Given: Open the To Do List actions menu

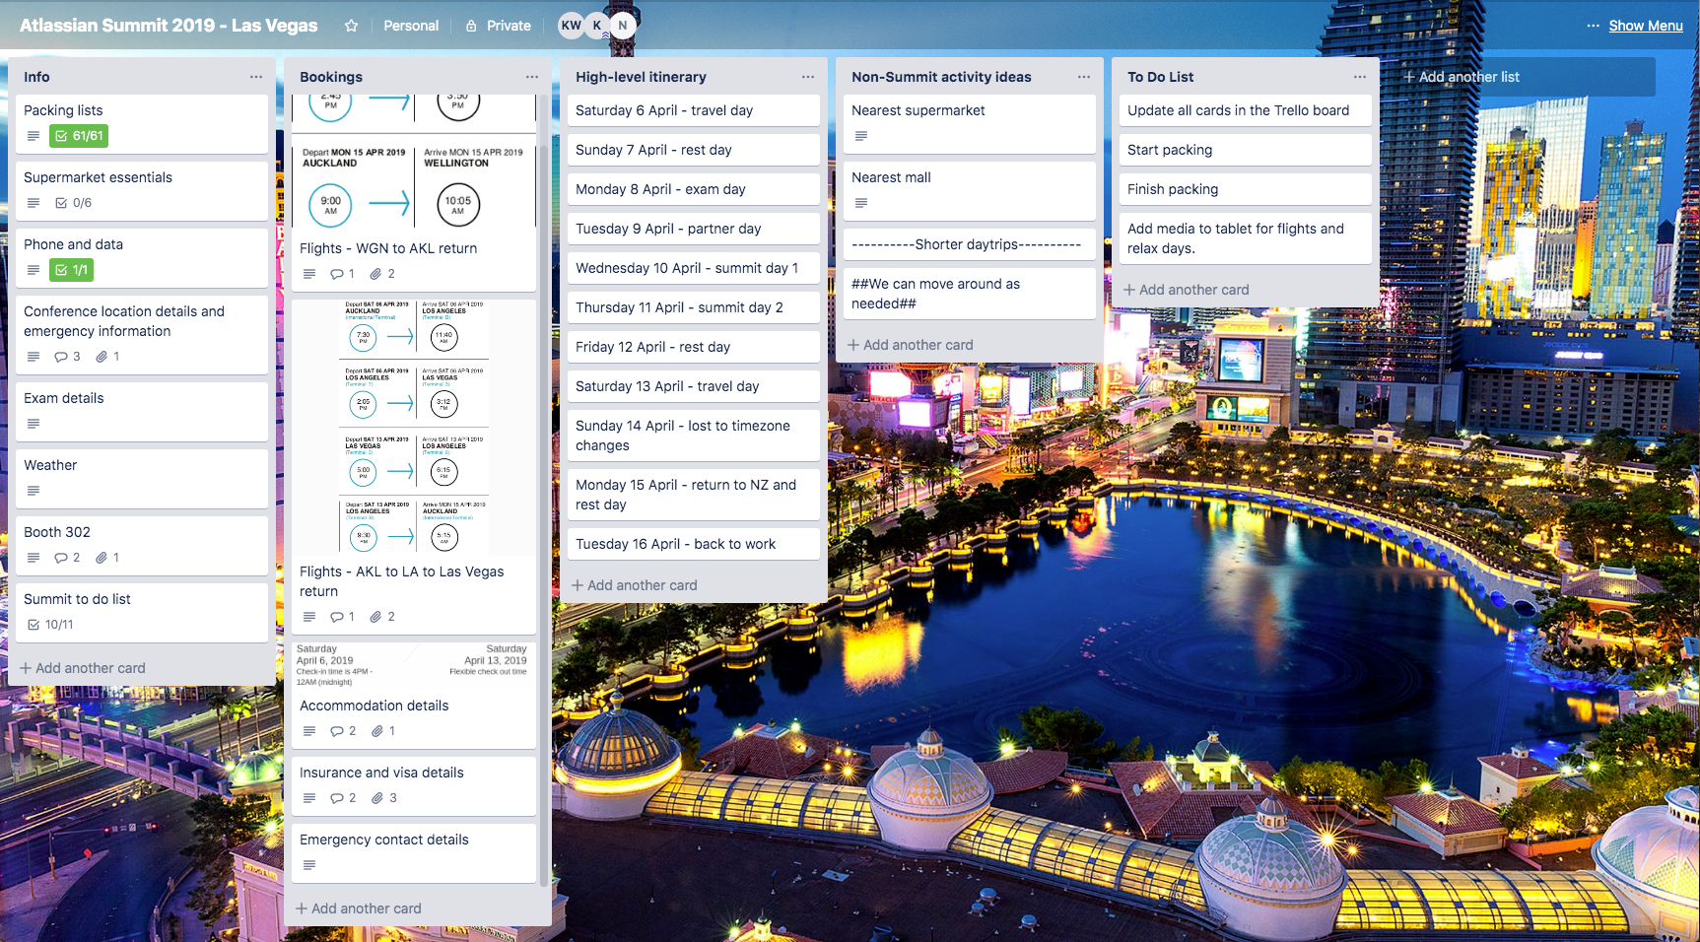Looking at the screenshot, I should 1360,77.
